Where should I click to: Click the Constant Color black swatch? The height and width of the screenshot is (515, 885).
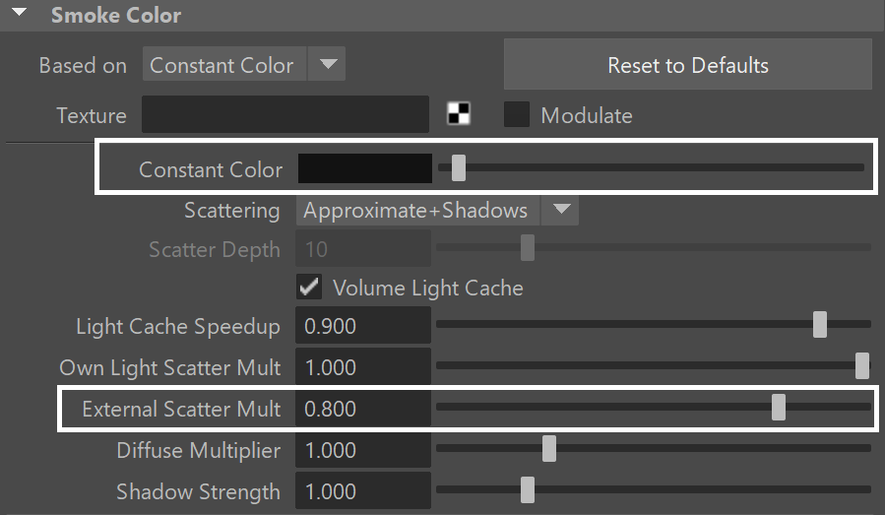(x=364, y=168)
